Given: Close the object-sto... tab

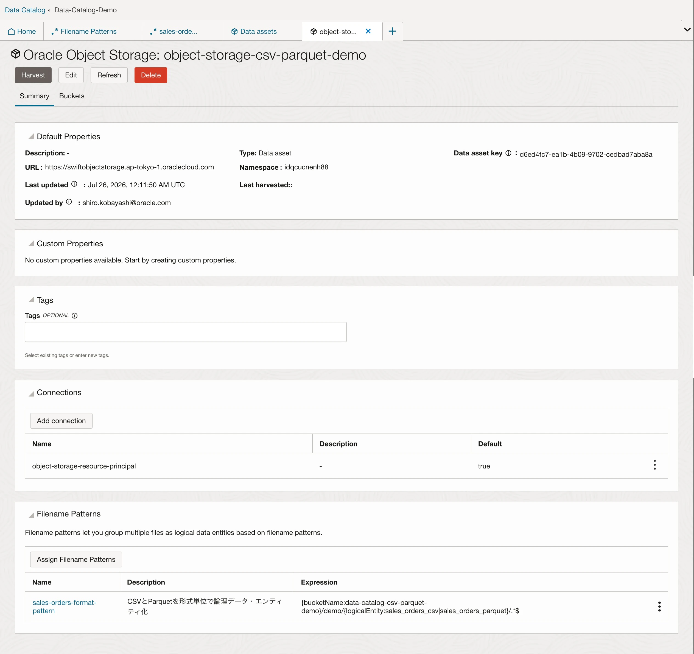Looking at the screenshot, I should 368,31.
